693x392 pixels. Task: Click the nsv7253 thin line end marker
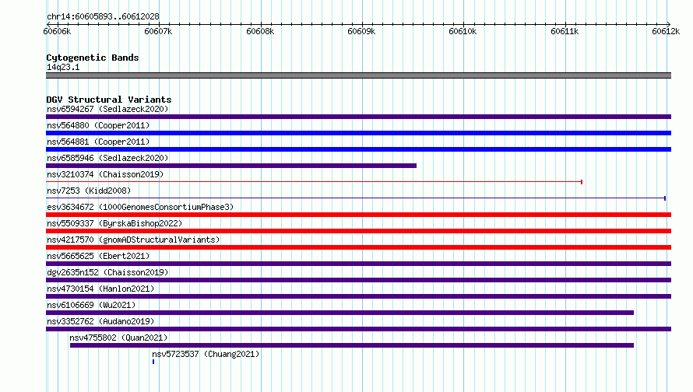(665, 198)
